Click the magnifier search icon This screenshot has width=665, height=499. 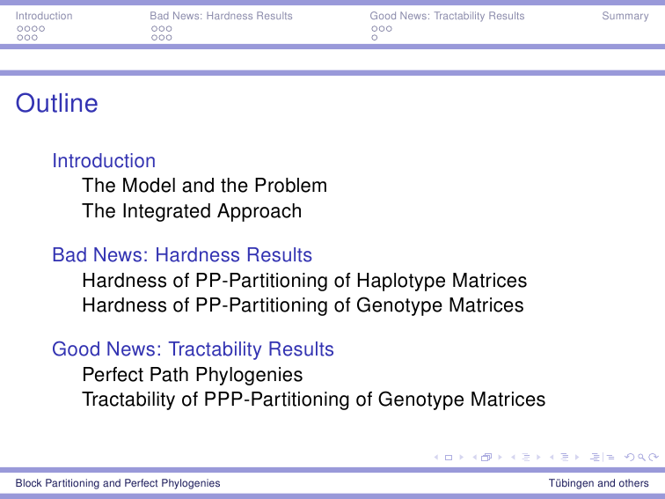[641, 458]
